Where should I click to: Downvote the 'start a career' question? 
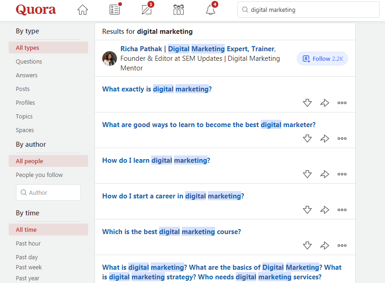click(x=307, y=210)
